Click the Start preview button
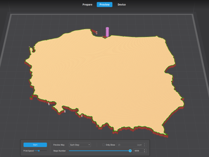 35,145
